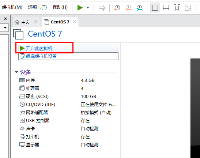The height and width of the screenshot is (158, 200).
Task: Click the 内存 memory chip icon
Action: [x=22, y=80]
